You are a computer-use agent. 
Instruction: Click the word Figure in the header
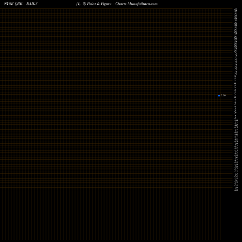[106, 4]
